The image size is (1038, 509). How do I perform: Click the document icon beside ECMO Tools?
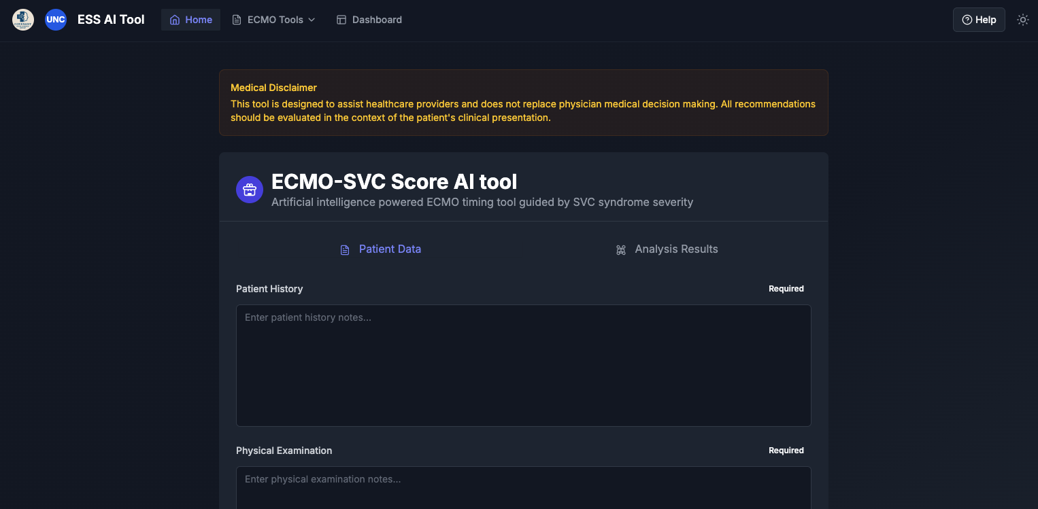(235, 19)
